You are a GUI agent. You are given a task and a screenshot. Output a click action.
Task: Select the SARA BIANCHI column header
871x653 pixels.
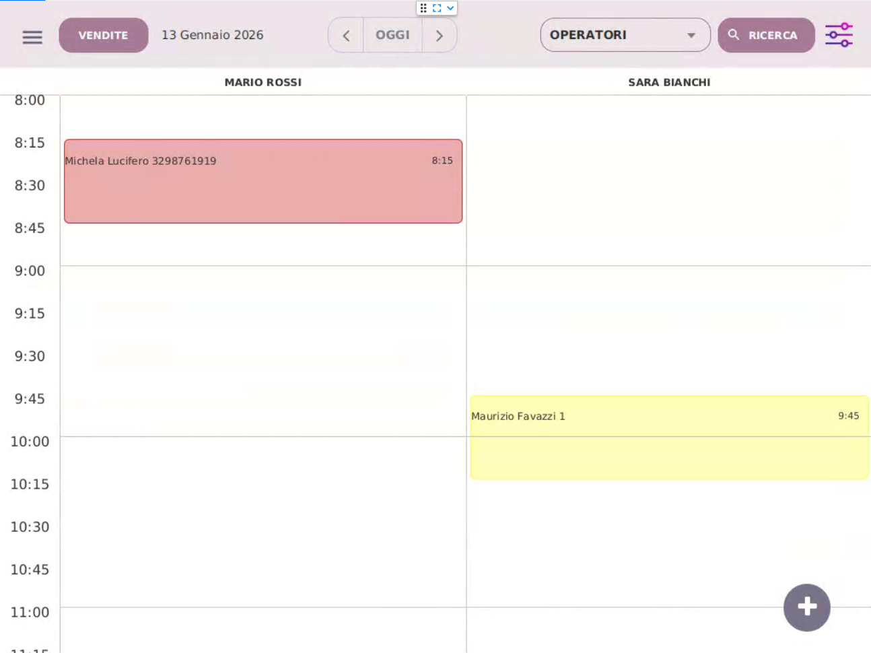(669, 82)
